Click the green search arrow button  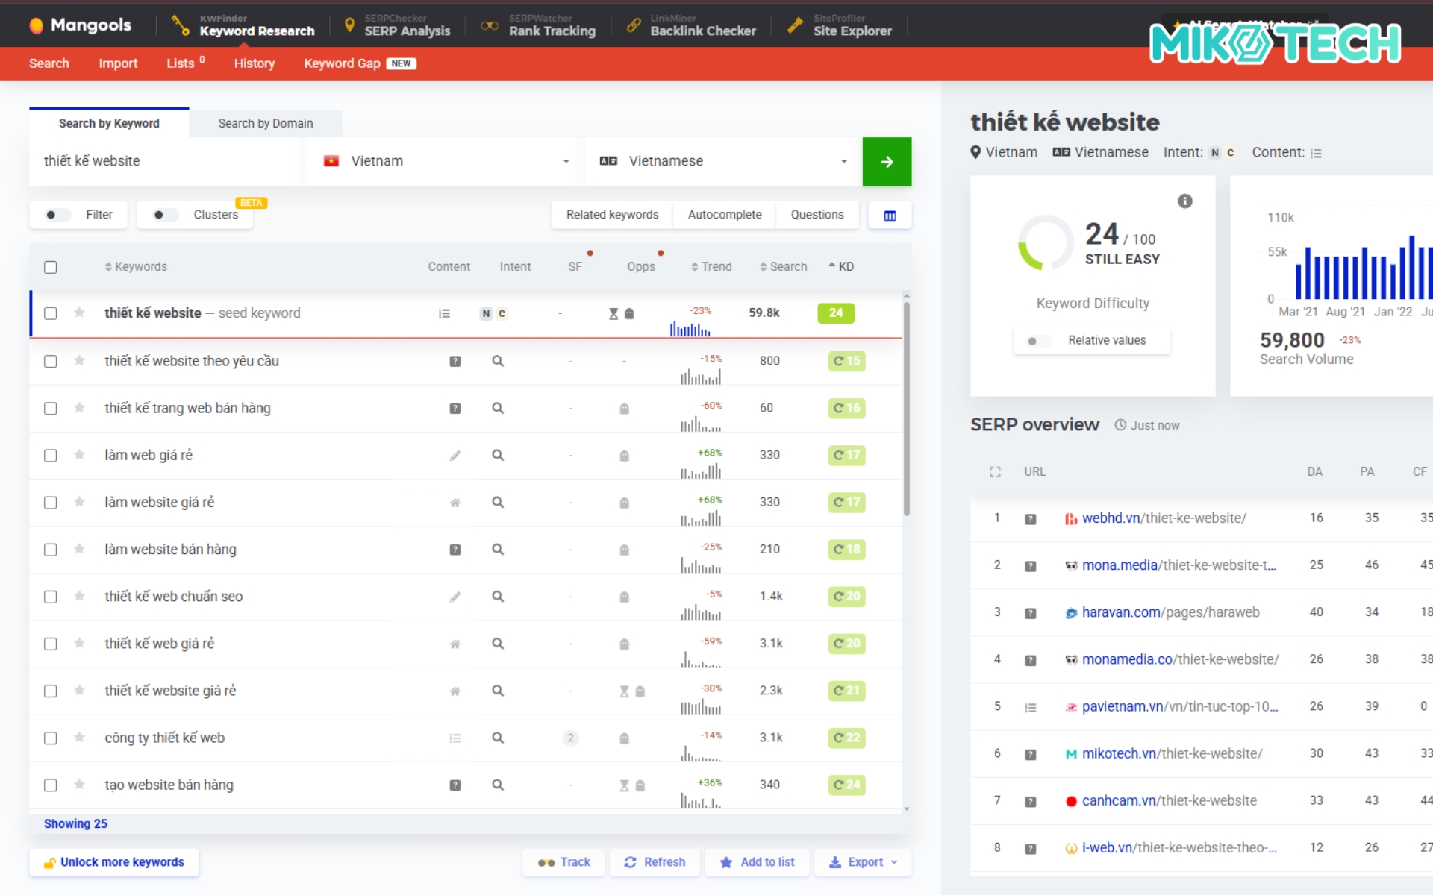point(887,161)
